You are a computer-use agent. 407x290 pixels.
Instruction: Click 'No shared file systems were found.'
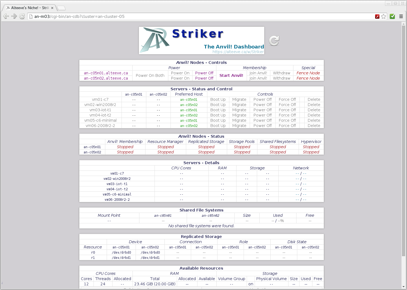click(x=201, y=226)
